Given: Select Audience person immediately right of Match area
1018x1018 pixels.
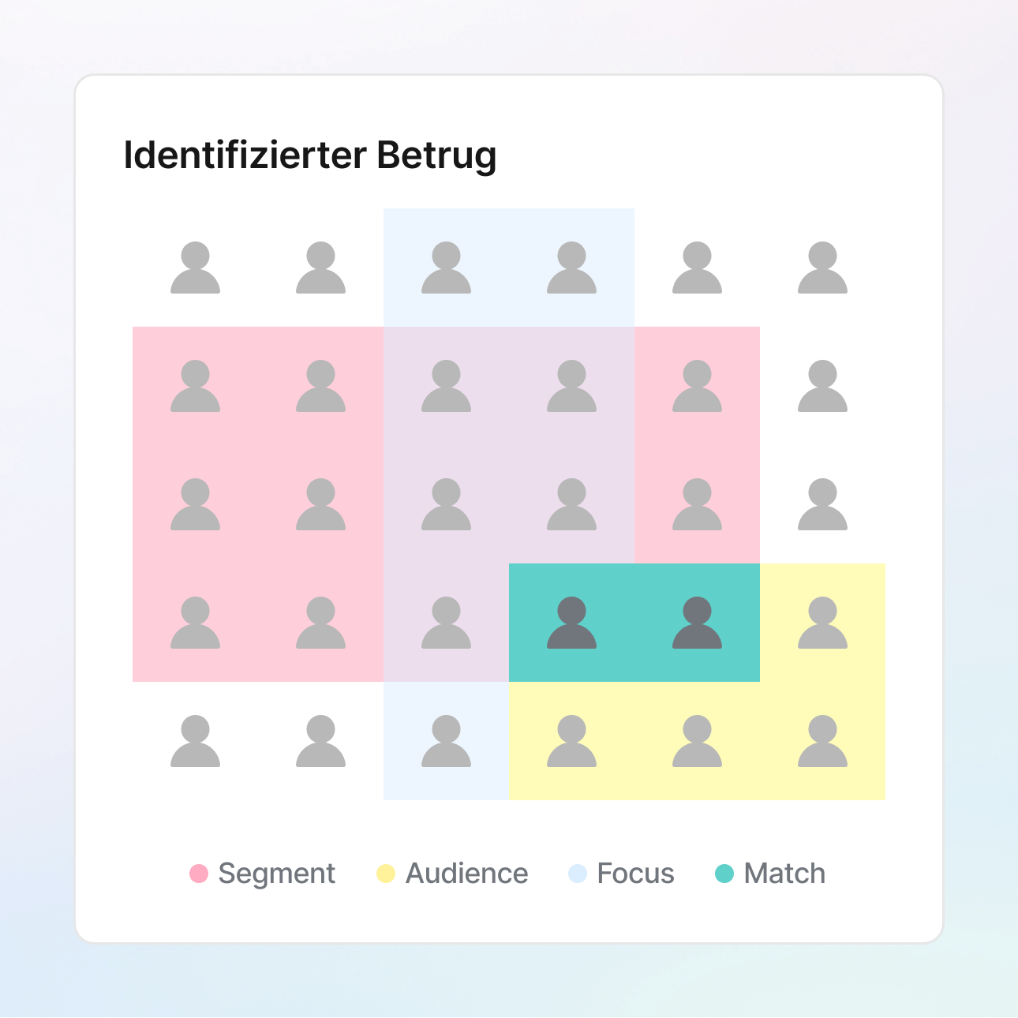Looking at the screenshot, I should [822, 623].
